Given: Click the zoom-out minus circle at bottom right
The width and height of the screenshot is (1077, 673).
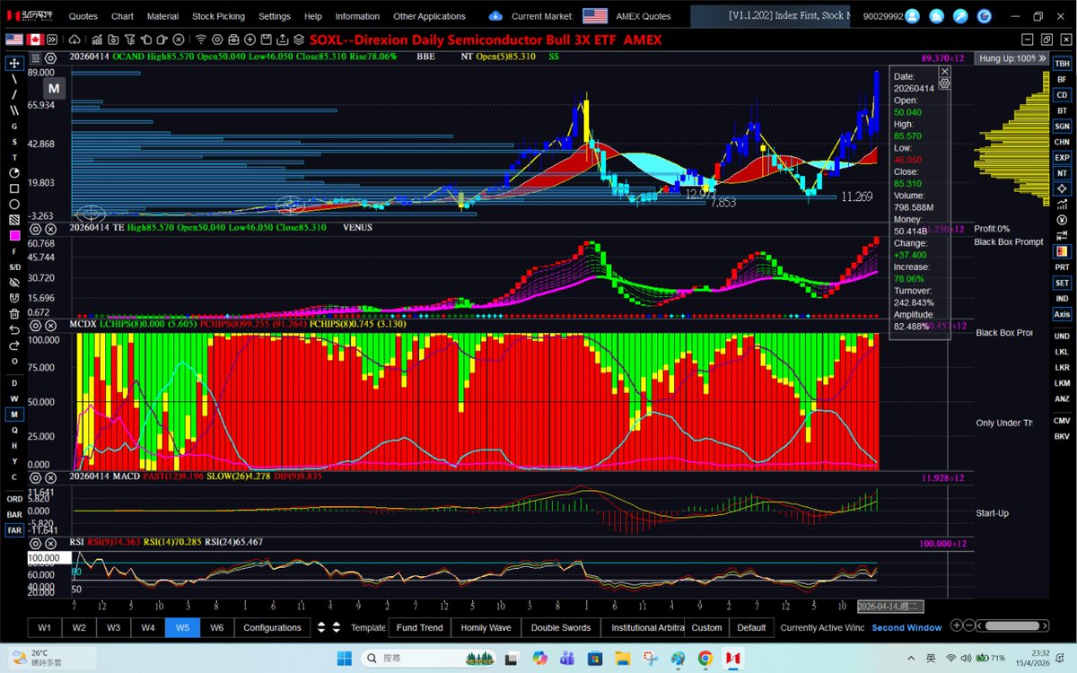Looking at the screenshot, I should click(970, 625).
